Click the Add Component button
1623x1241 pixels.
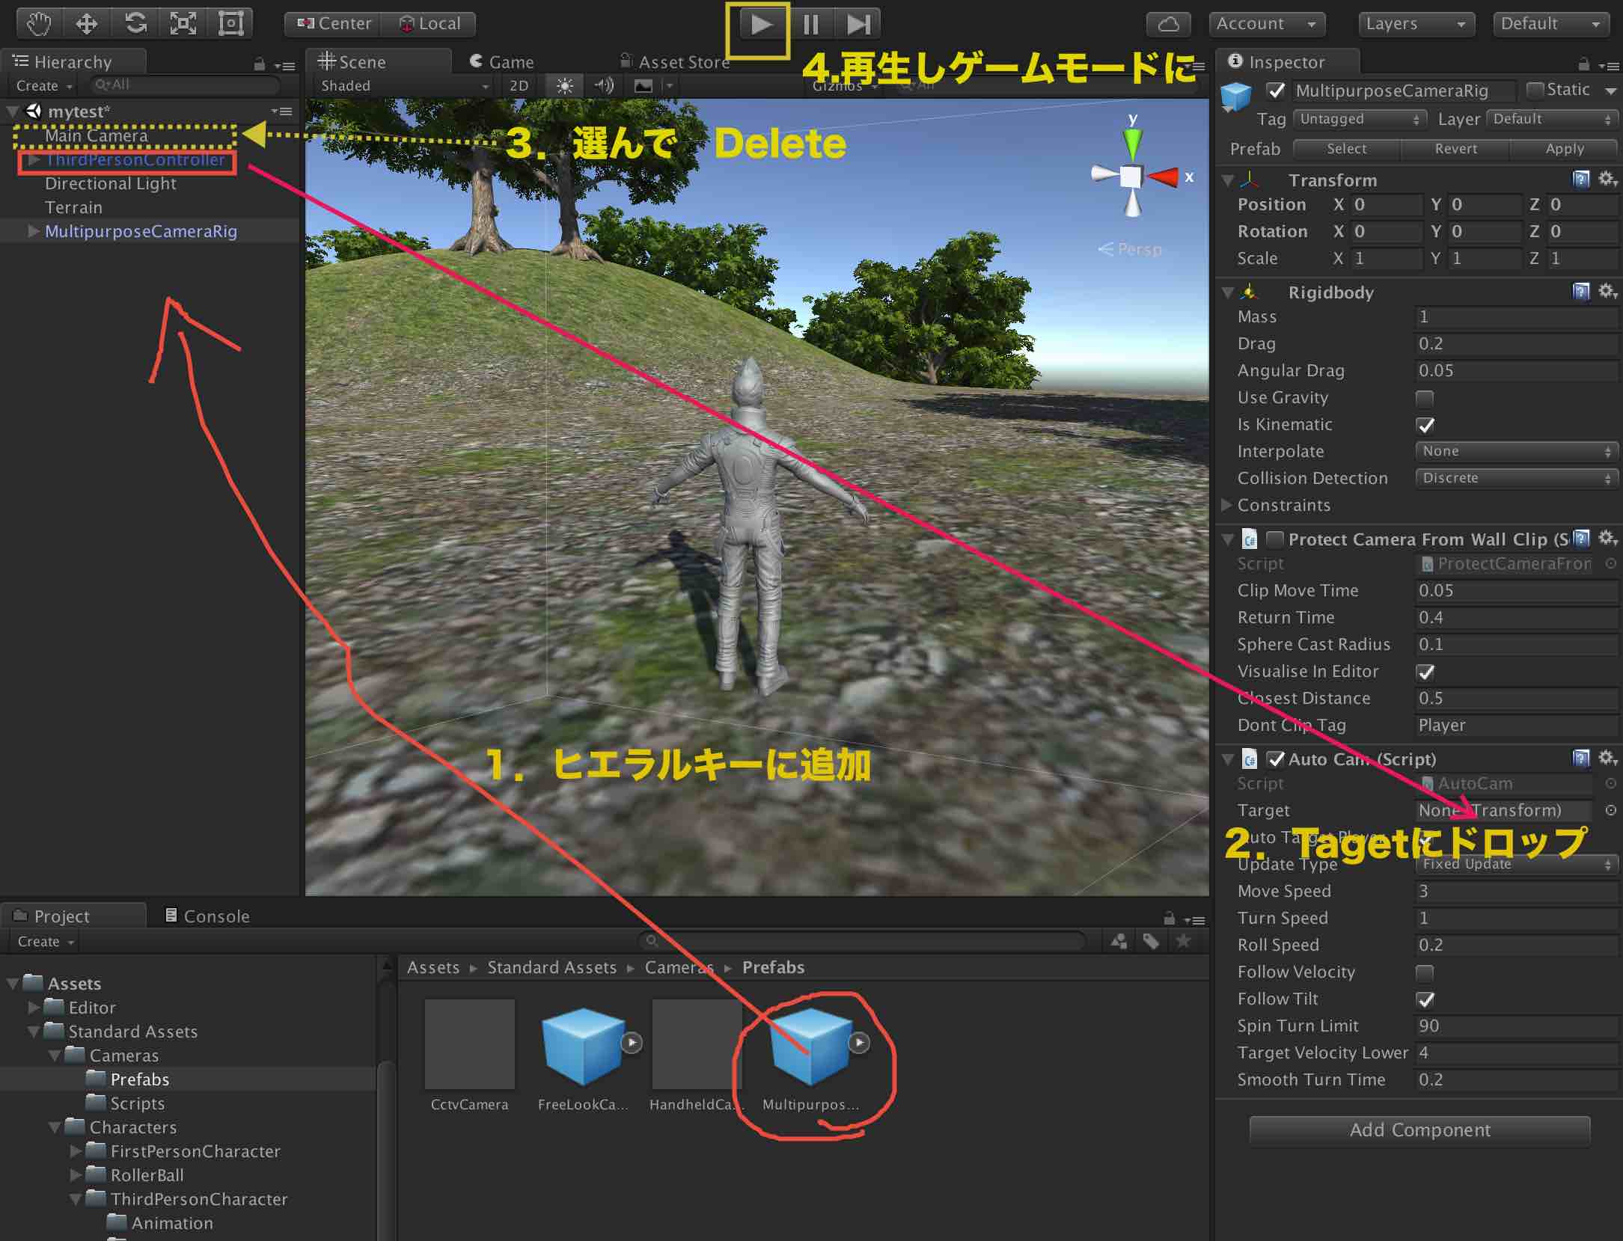point(1419,1130)
